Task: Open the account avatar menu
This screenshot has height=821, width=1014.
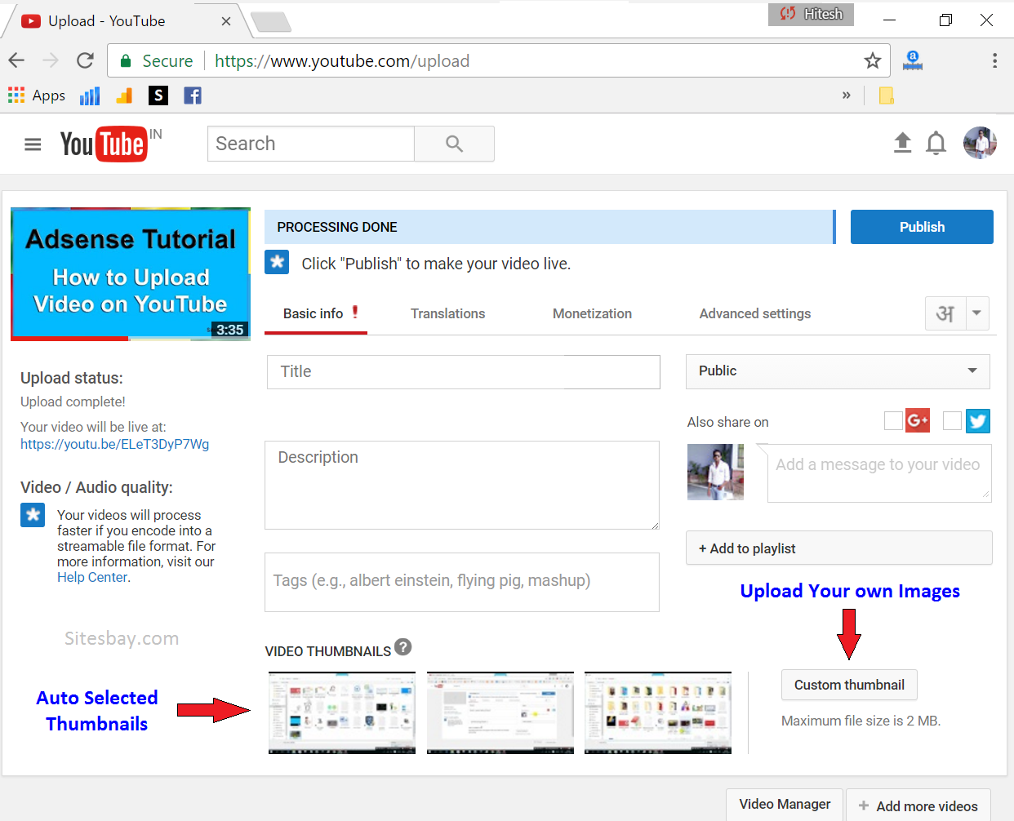Action: [980, 143]
